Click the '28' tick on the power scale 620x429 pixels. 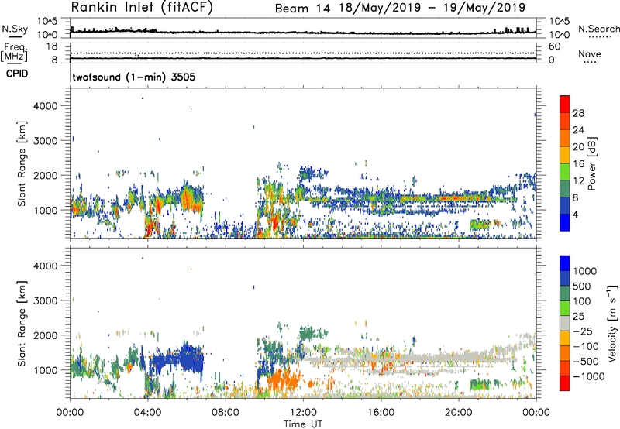click(x=578, y=113)
